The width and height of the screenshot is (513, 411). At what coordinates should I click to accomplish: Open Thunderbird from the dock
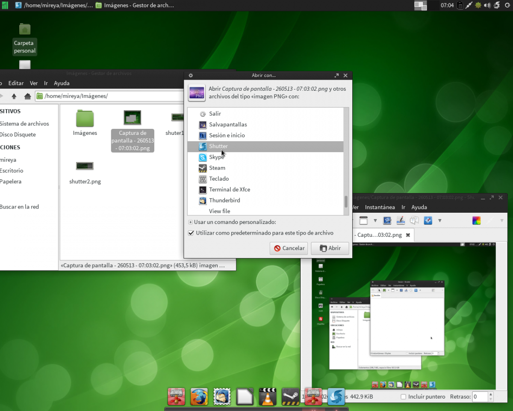click(x=222, y=396)
